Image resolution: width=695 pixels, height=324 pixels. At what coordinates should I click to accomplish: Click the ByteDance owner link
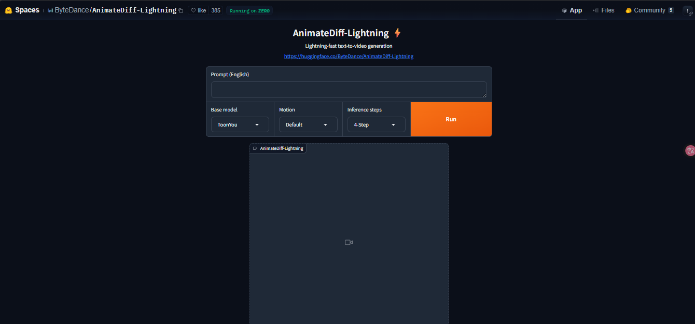tap(72, 10)
